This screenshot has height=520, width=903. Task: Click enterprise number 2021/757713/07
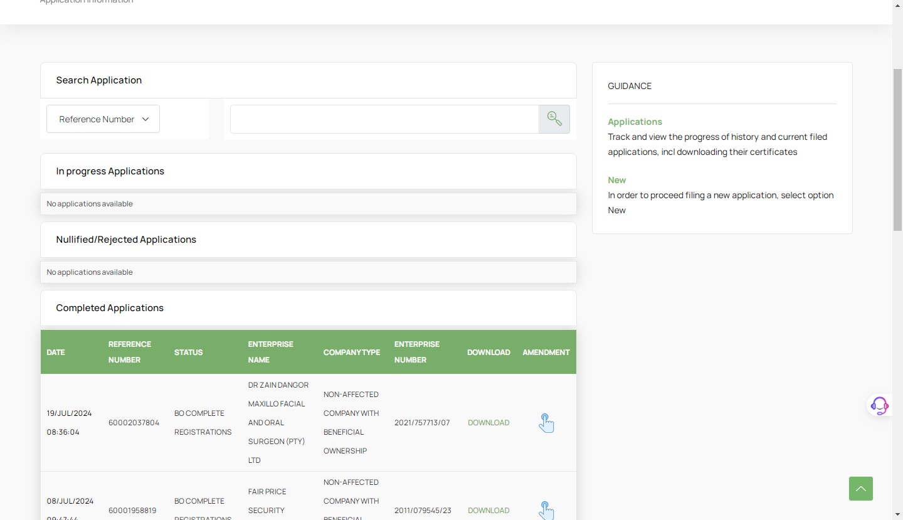[x=422, y=423]
